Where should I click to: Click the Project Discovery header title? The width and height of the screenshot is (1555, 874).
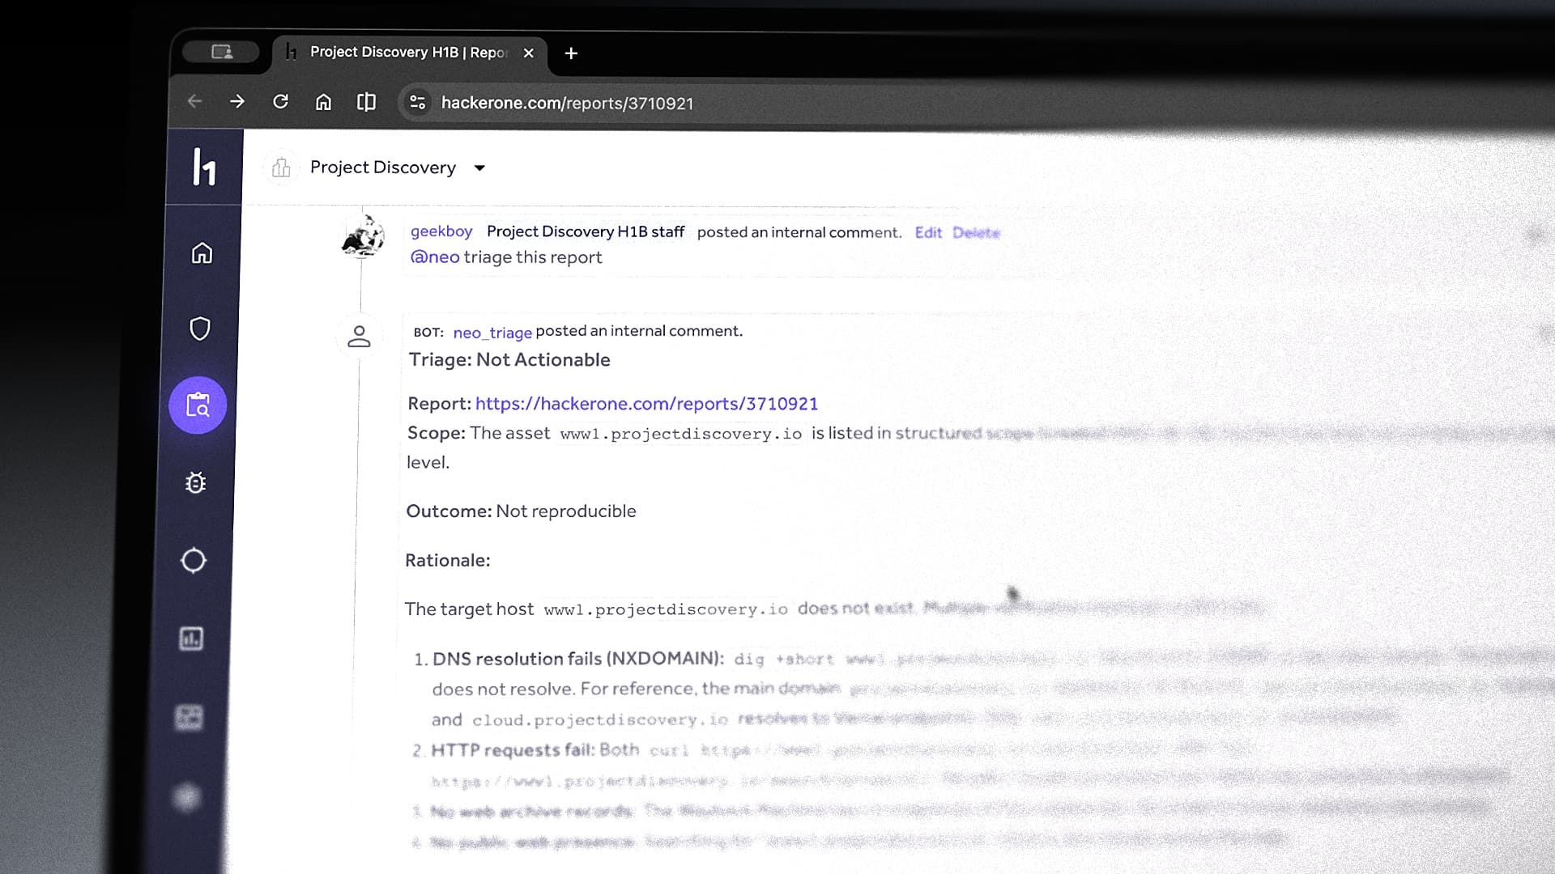click(x=383, y=168)
